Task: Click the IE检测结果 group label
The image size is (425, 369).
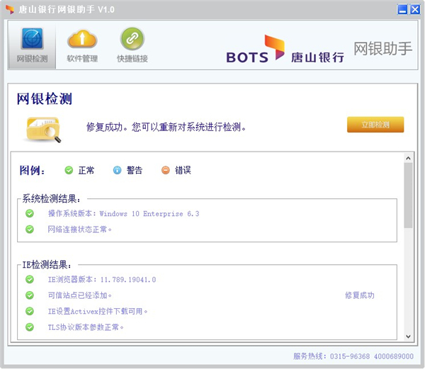Action: (47, 264)
